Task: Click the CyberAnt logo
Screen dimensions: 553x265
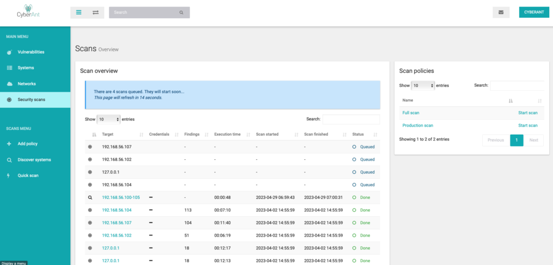Action: pos(29,11)
